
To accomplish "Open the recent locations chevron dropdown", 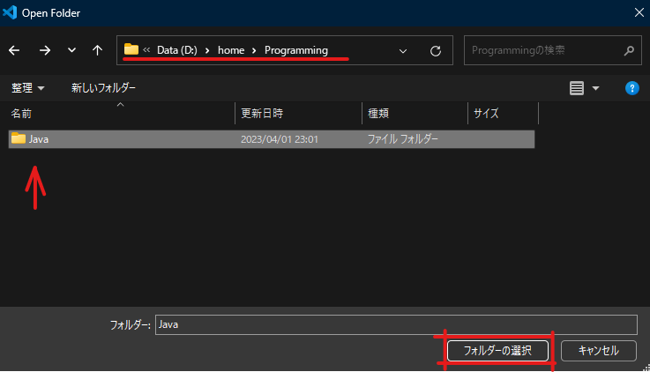I will (x=71, y=51).
